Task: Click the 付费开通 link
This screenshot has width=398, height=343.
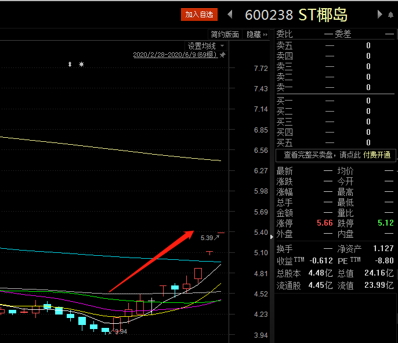Action: (377, 155)
